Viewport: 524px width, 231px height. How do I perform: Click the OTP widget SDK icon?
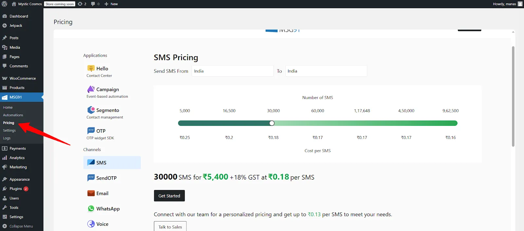tap(91, 131)
